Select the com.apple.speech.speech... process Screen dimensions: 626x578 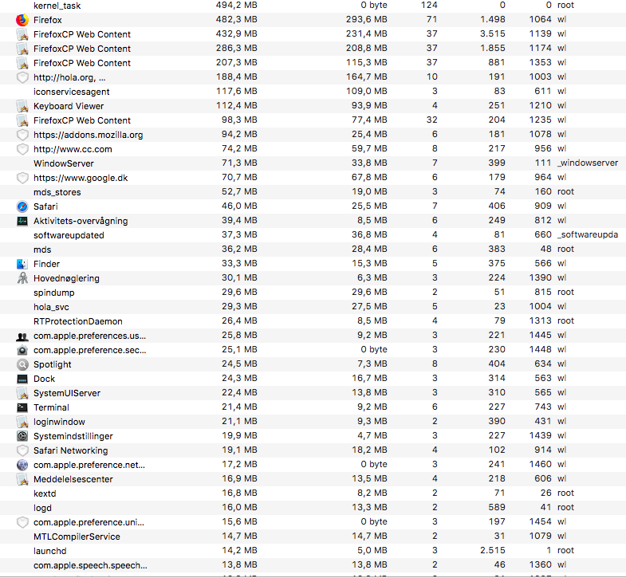coord(90,565)
